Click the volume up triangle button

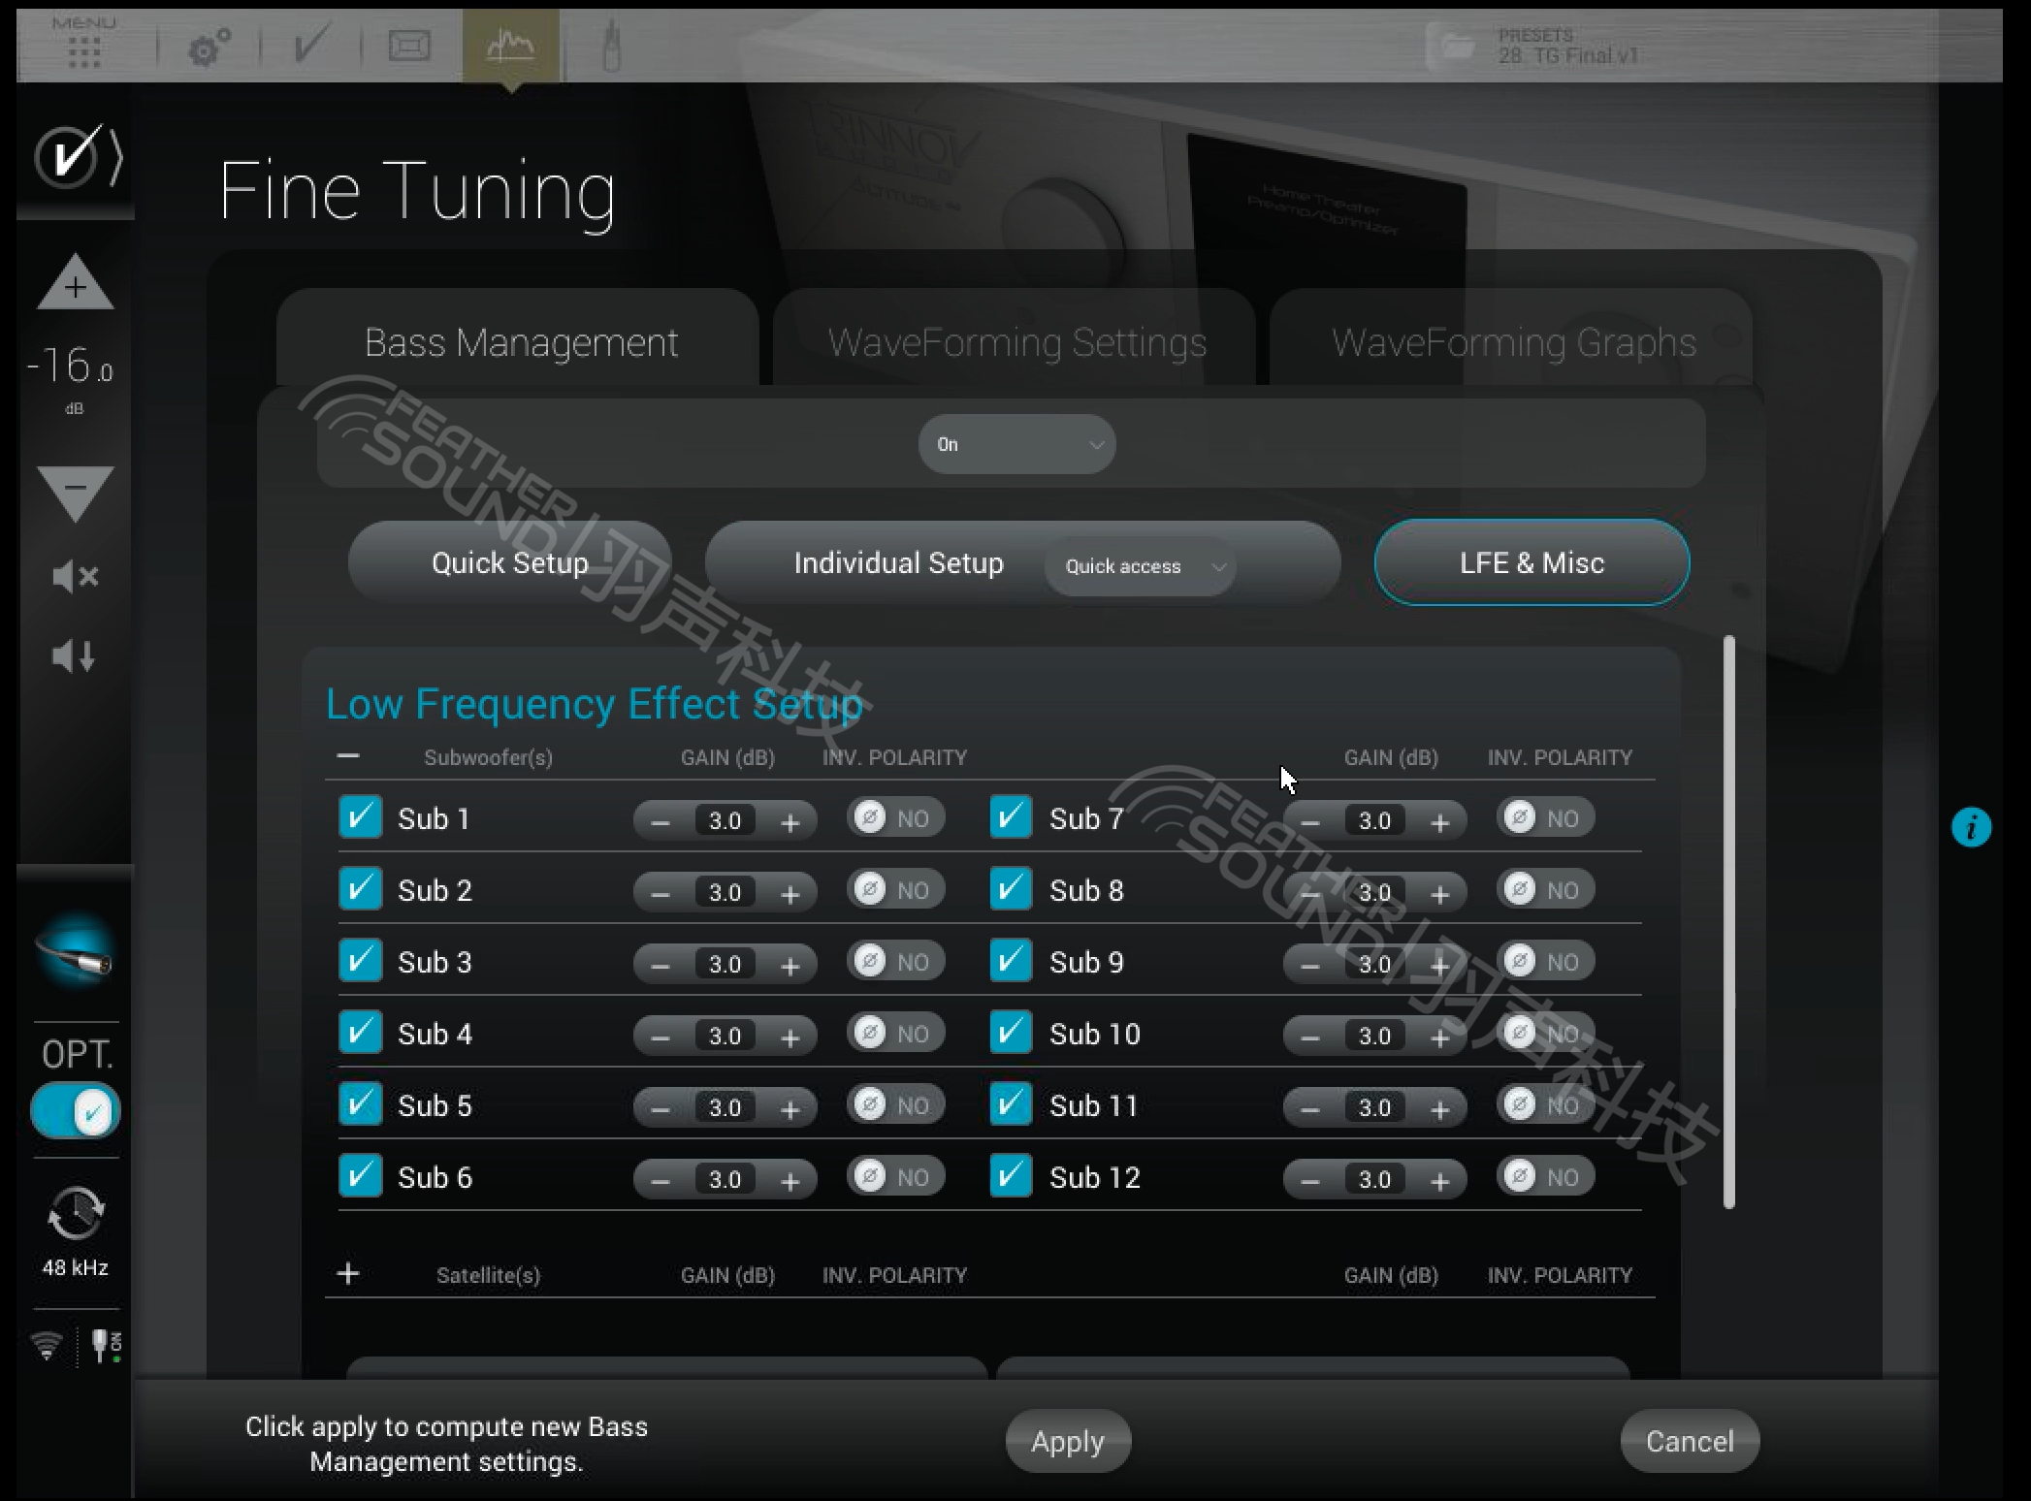point(75,283)
